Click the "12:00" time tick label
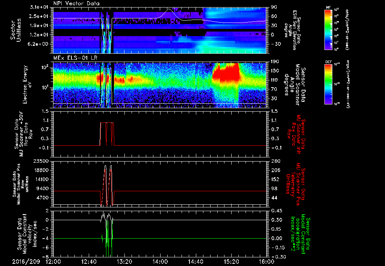Image resolution: width=385 pixels, height=266 pixels. point(53,261)
